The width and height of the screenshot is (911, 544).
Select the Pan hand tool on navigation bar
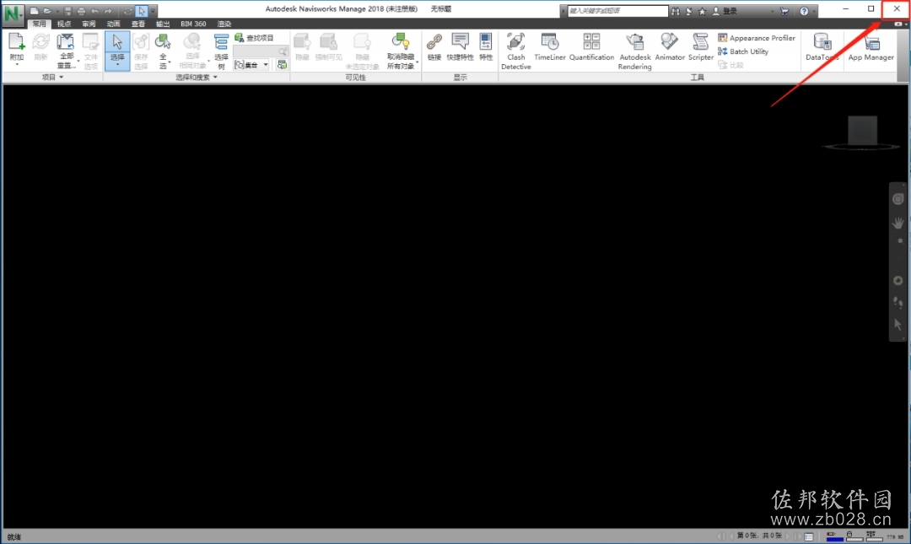[898, 223]
